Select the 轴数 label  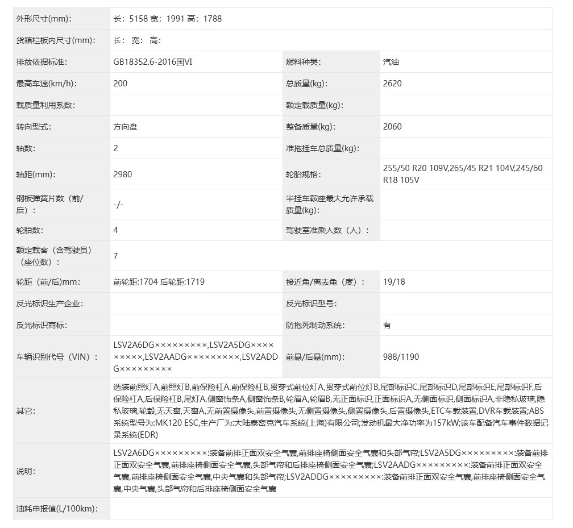click(26, 148)
